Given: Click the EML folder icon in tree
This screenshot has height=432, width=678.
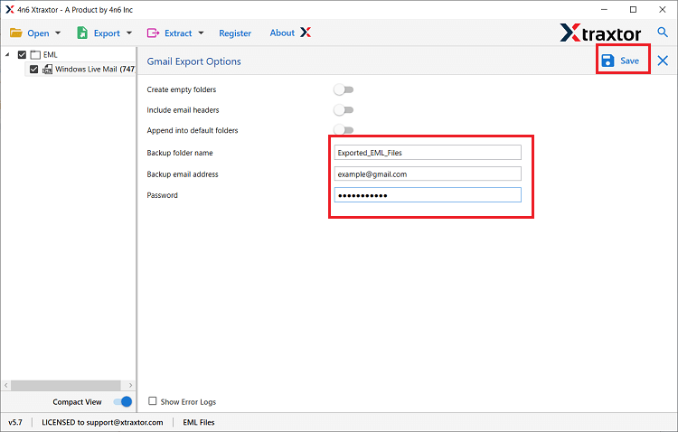Looking at the screenshot, I should (x=35, y=54).
